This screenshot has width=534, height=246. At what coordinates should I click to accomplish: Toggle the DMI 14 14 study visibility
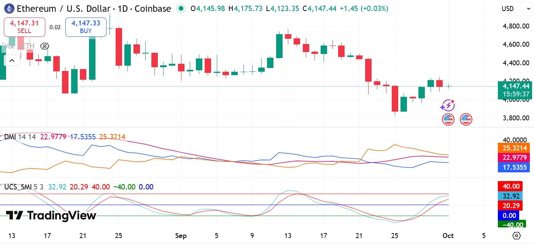27,136
